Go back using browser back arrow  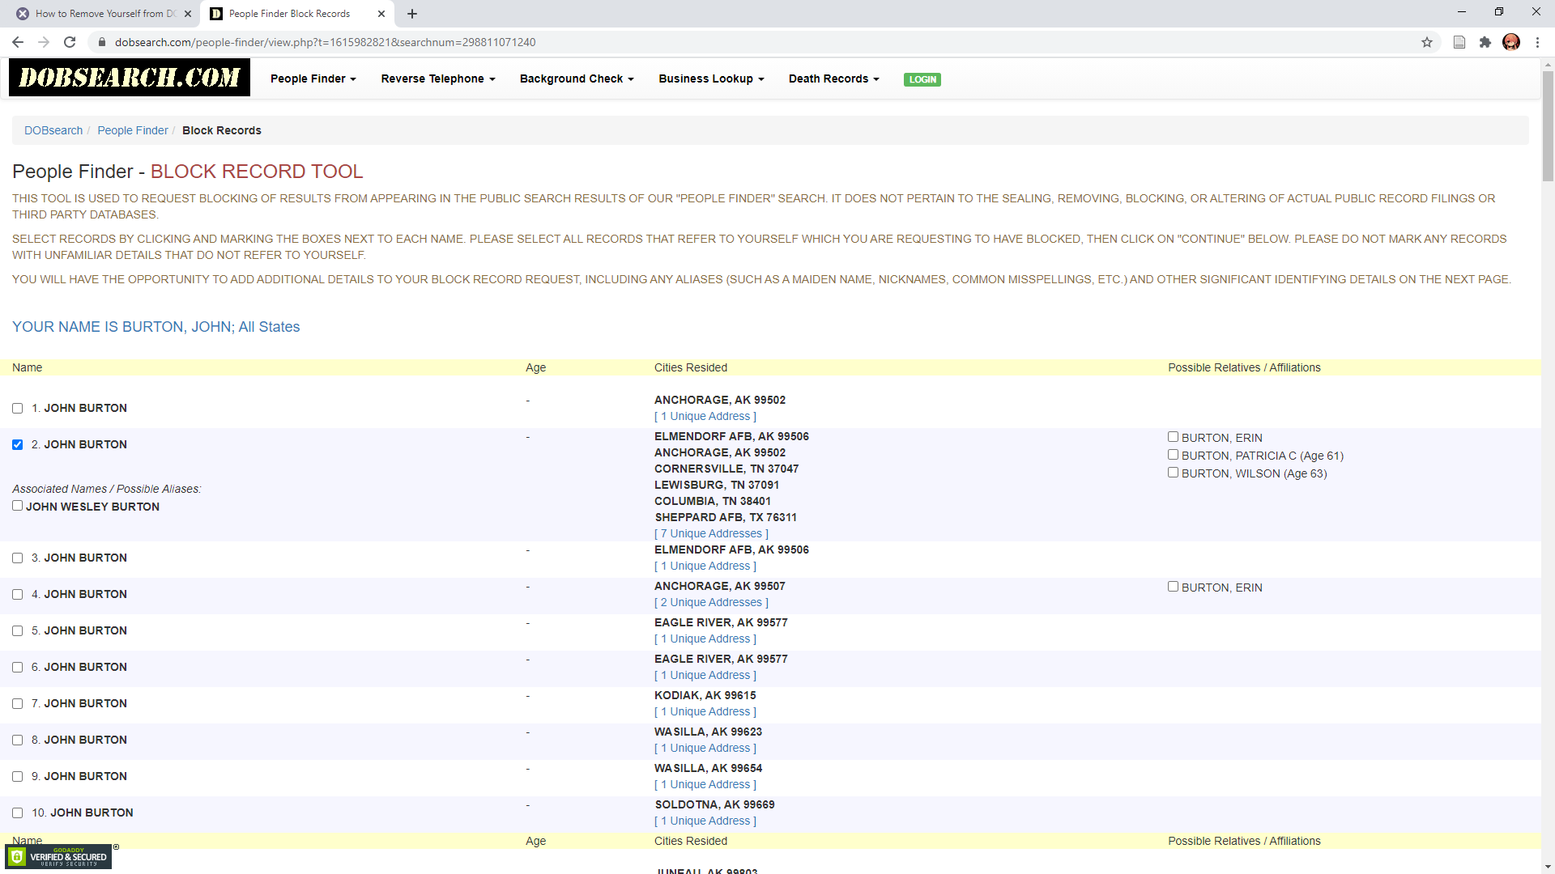18,42
